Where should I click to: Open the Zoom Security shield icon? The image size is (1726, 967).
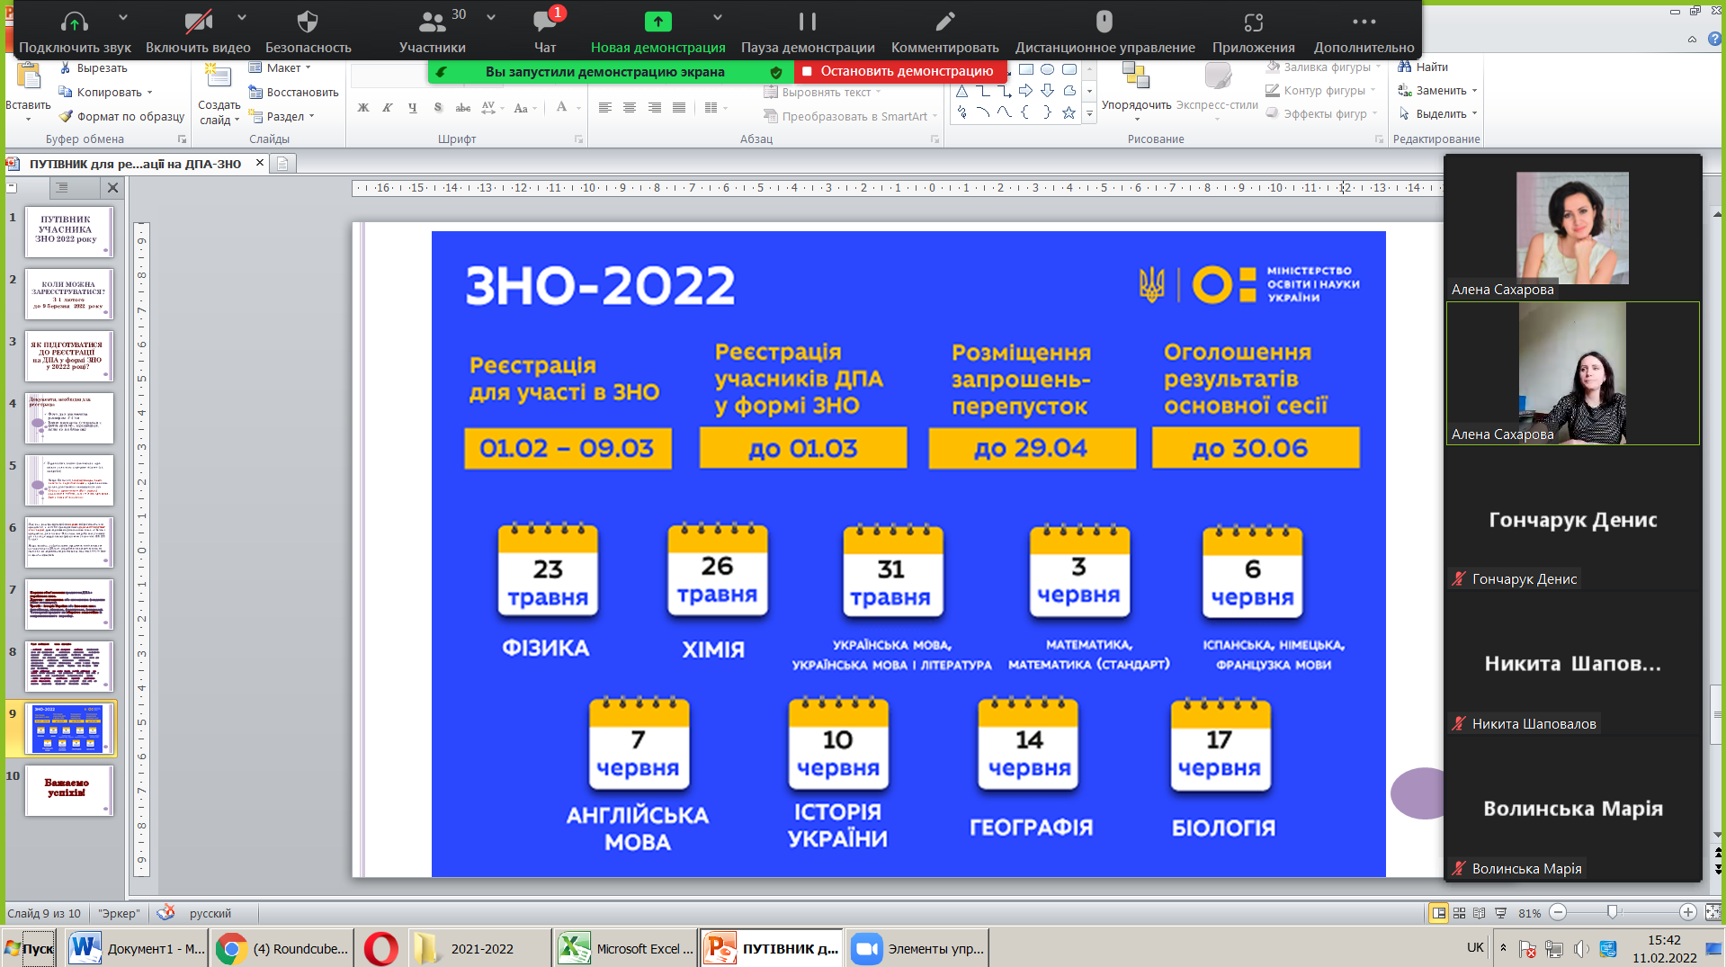308,22
